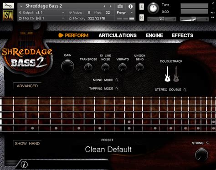Open the ADVANCED settings button
This screenshot has height=170, width=216.
27,86
